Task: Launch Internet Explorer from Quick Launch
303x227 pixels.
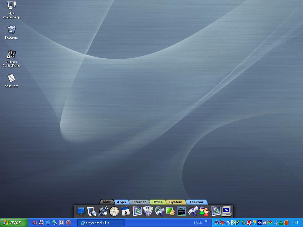Action: pos(48,223)
